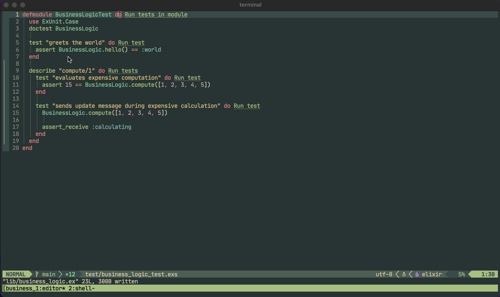Click "evaluates expensive computation" test name

(107, 78)
